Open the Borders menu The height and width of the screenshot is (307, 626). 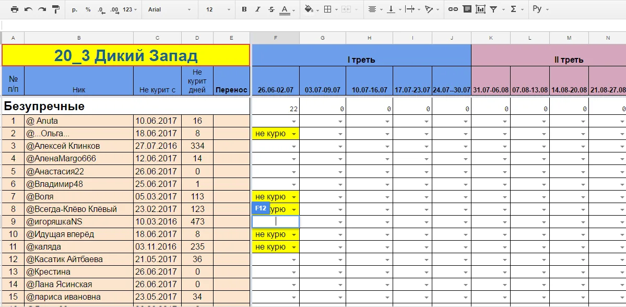tap(330, 9)
